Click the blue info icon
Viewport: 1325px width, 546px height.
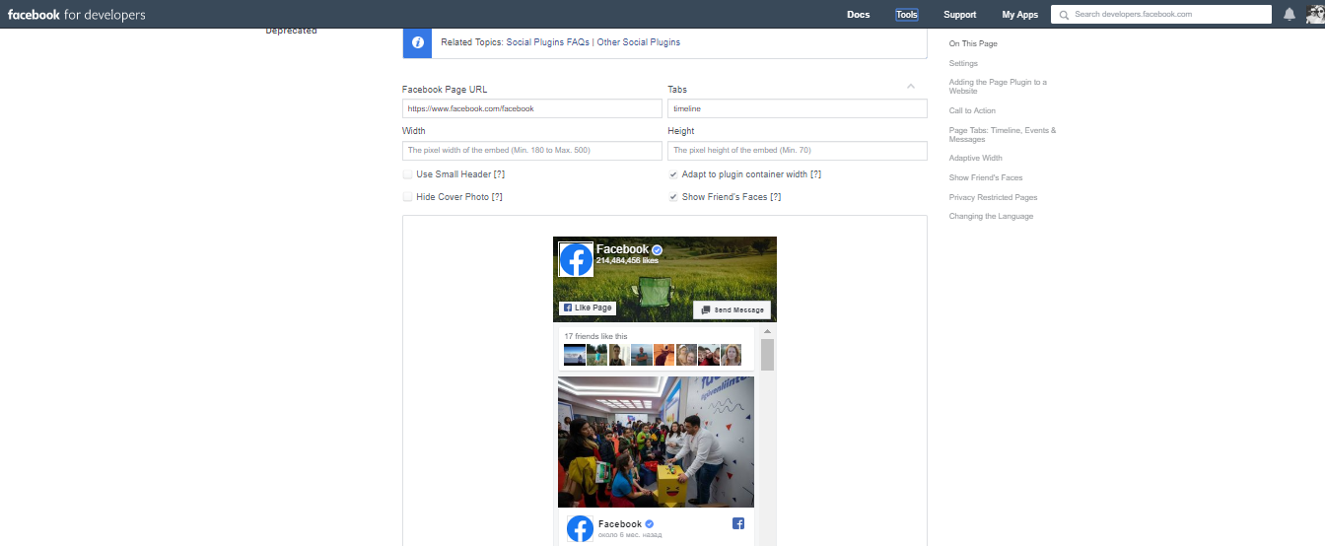417,42
